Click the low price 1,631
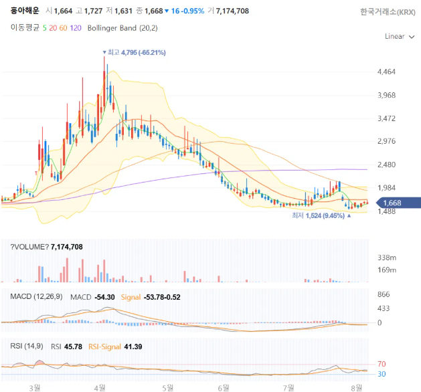The width and height of the screenshot is (421, 392). coord(123,11)
